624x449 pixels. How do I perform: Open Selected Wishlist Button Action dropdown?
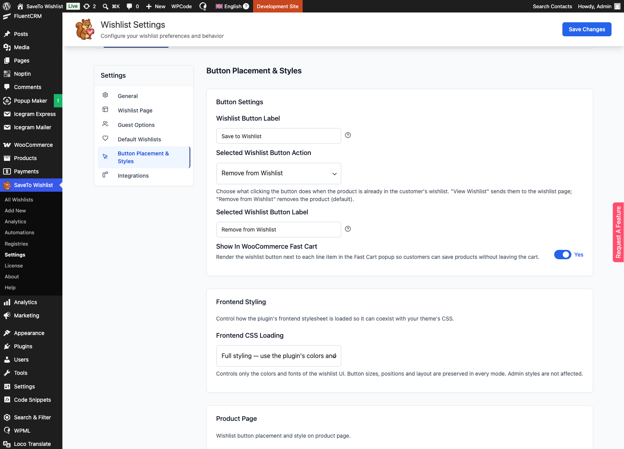279,173
